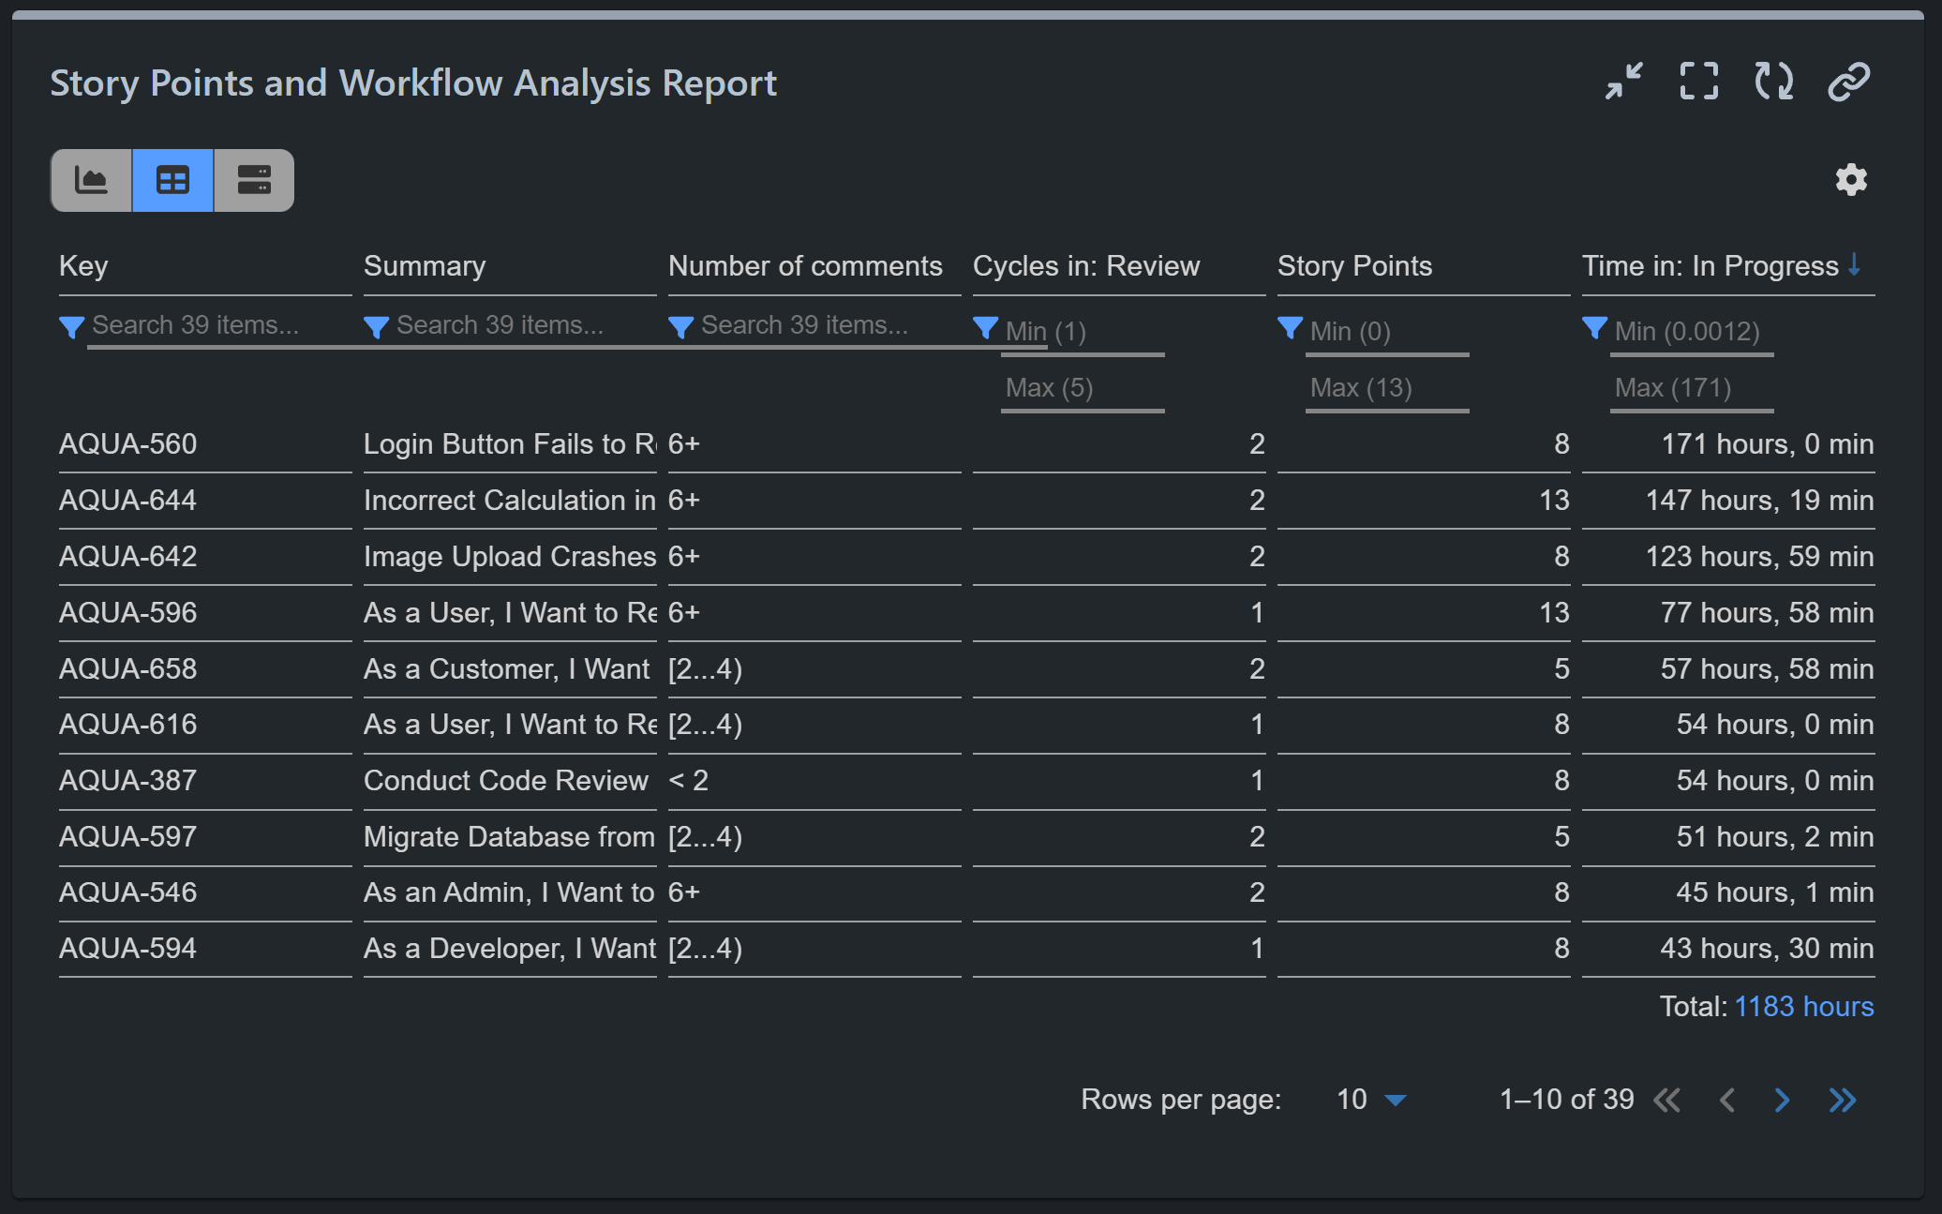1942x1214 pixels.
Task: Toggle the Story Points column filter
Action: pos(1291,329)
